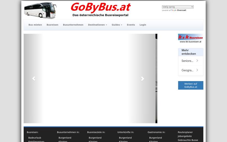Open the Routenplaner footer link
The height and width of the screenshot is (142, 227).
[x=185, y=132]
